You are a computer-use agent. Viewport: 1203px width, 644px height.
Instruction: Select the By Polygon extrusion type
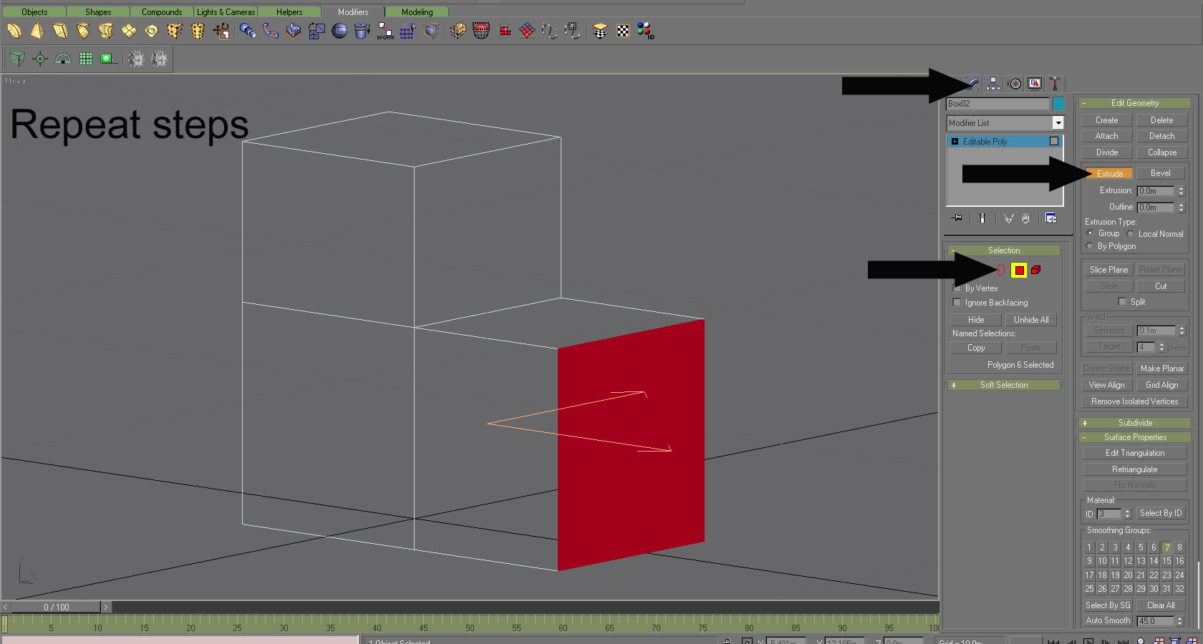[1090, 246]
